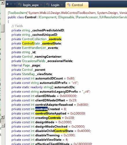Select the _parent field
The image size is (127, 145).
point(39,70)
